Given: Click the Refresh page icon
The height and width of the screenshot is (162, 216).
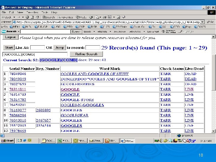Looking at the screenshot, I should 32,17.
